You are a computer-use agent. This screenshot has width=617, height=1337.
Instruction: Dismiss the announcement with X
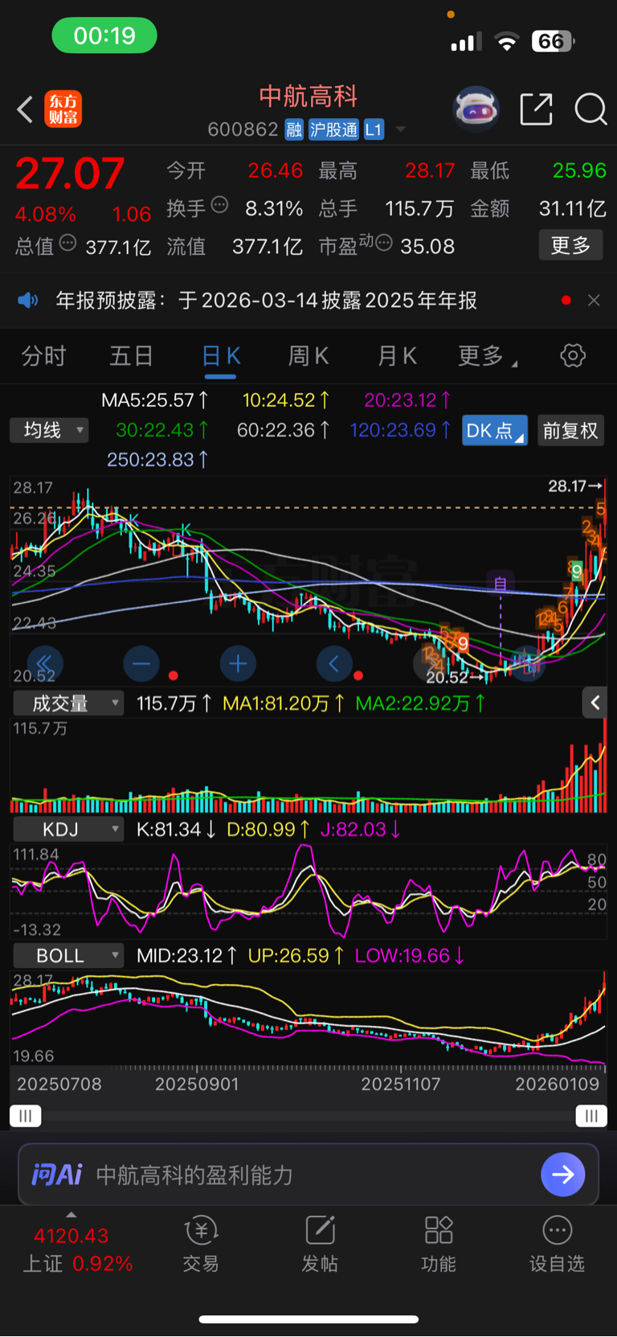coord(594,300)
